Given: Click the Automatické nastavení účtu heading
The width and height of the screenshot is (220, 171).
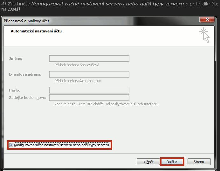Looking at the screenshot, I should coord(36,31).
